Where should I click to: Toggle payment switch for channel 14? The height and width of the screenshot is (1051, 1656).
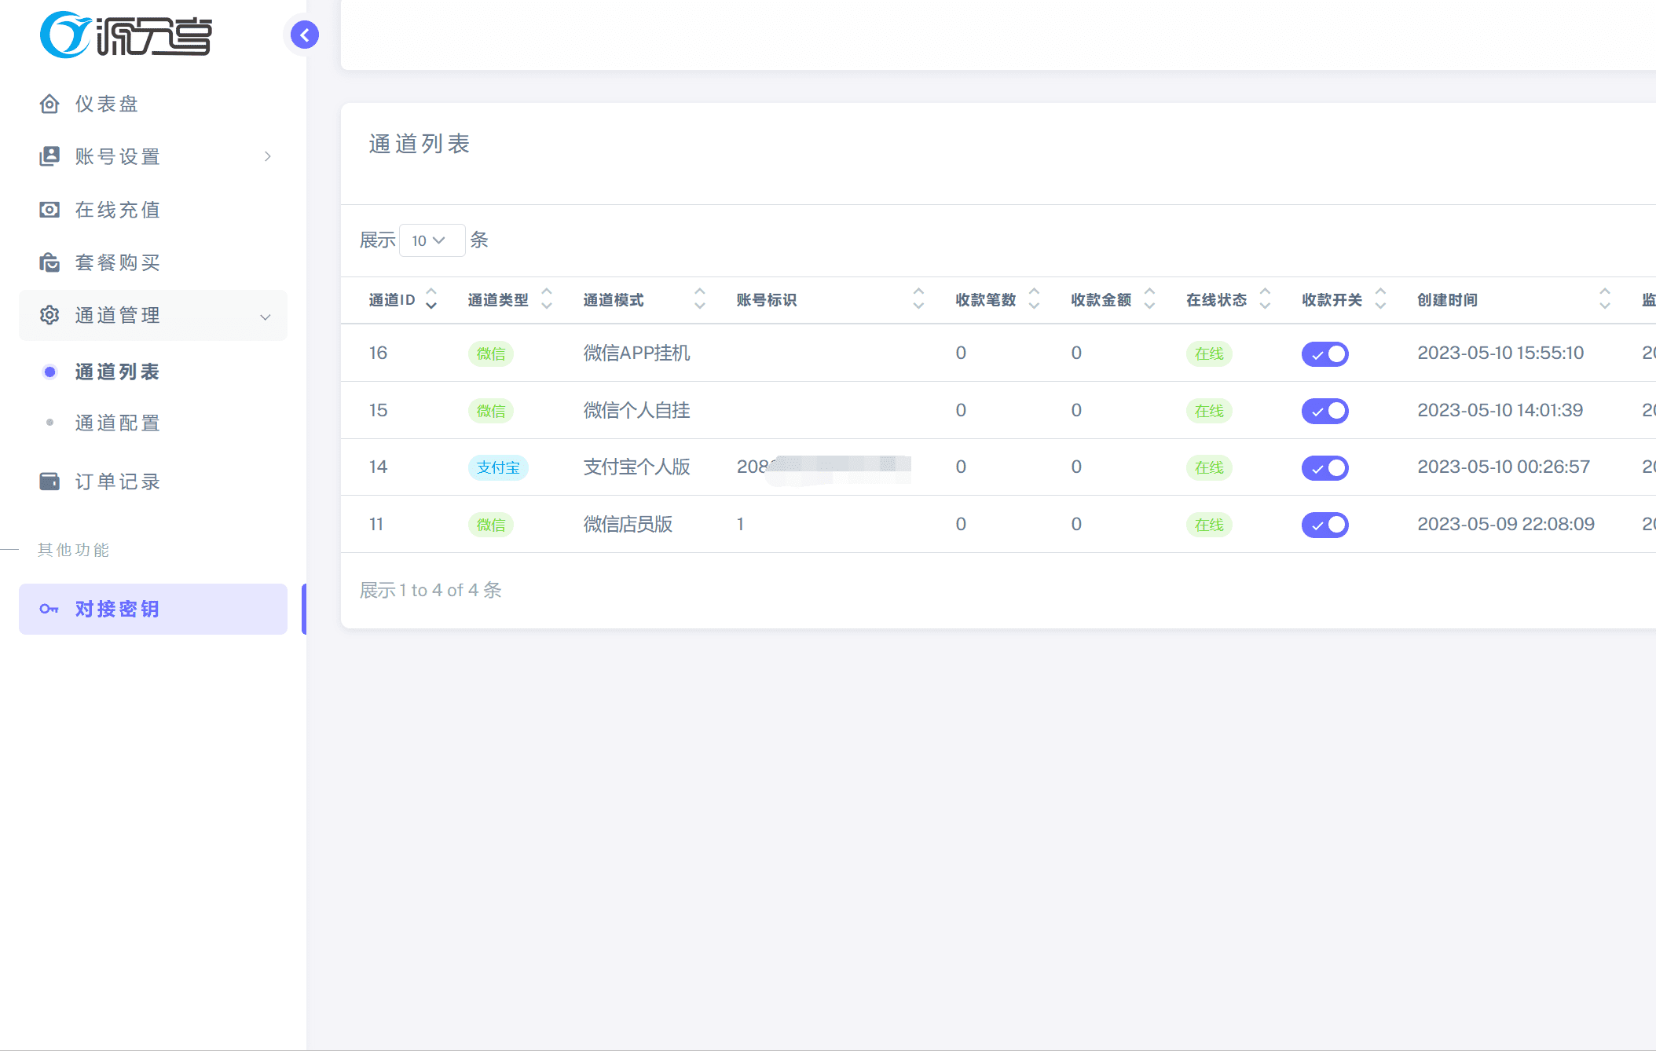pos(1325,468)
